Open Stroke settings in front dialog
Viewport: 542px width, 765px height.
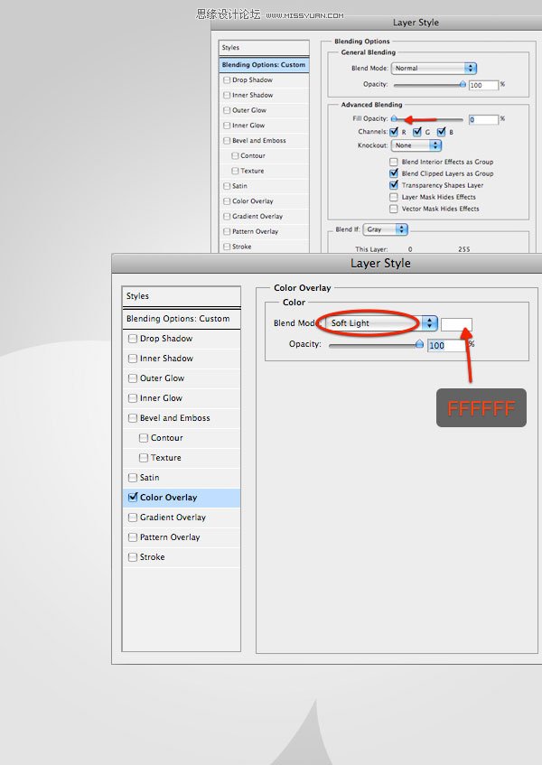tap(182, 557)
